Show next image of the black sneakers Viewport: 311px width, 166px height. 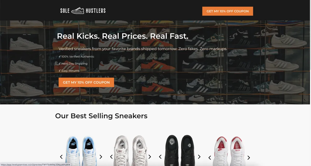click(x=199, y=157)
